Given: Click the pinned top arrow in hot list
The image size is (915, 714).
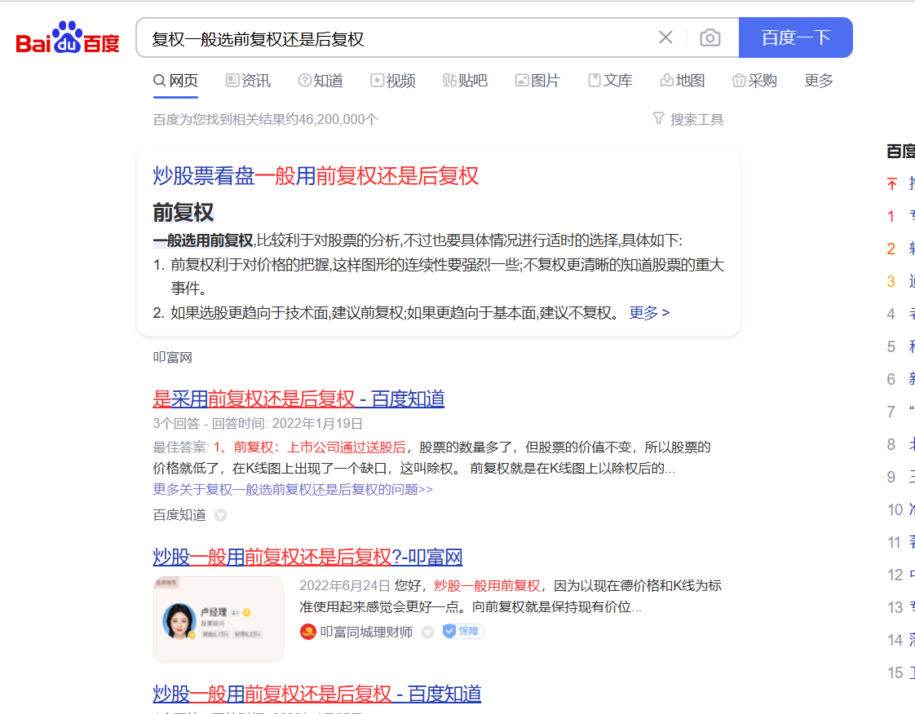Looking at the screenshot, I should (x=891, y=183).
